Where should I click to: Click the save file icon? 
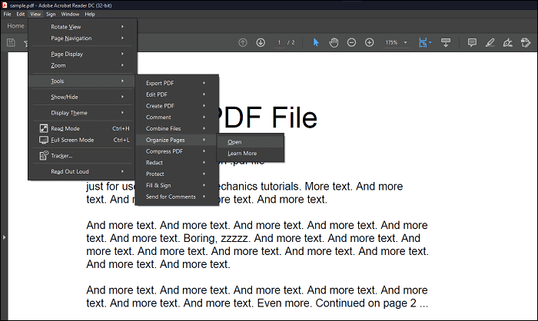11,43
